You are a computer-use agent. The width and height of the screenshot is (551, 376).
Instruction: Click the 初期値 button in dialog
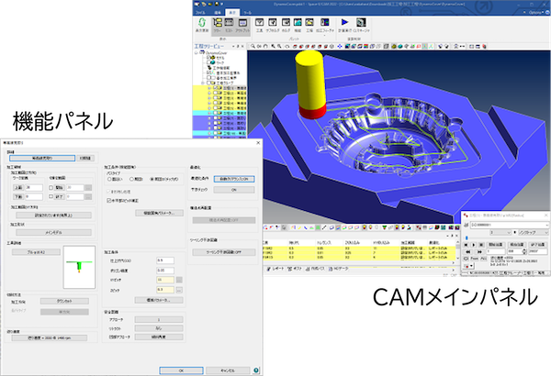coord(85,159)
